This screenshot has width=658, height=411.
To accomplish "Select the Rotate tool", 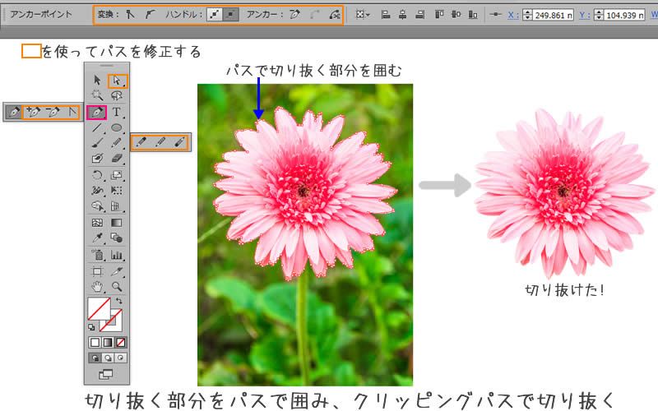I will (x=97, y=175).
